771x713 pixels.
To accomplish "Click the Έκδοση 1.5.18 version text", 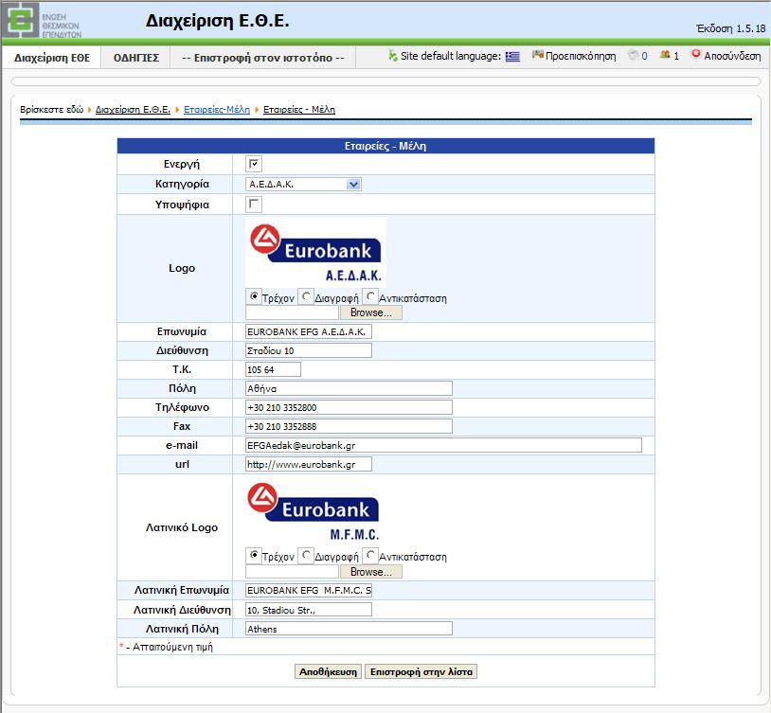I will 730,28.
